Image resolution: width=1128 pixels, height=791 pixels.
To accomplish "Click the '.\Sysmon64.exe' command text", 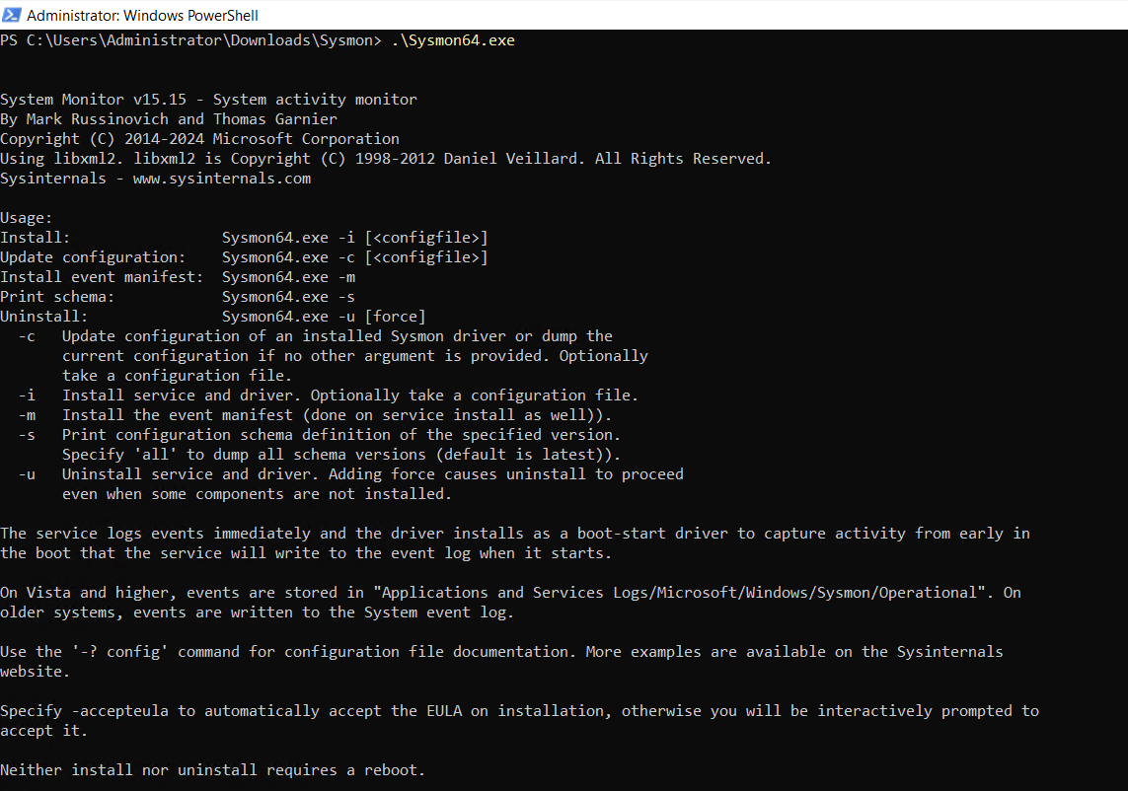I will (453, 40).
